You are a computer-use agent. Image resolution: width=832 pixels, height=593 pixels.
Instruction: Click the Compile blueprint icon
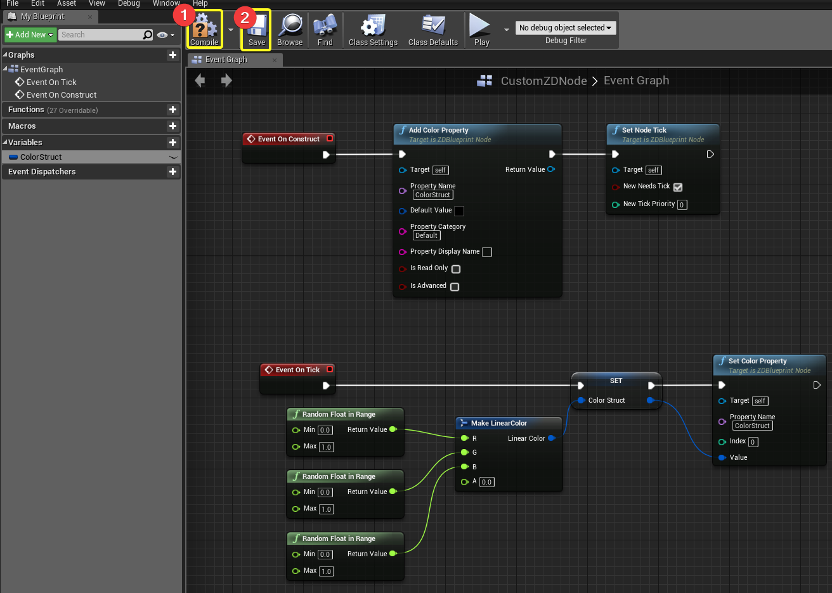204,28
